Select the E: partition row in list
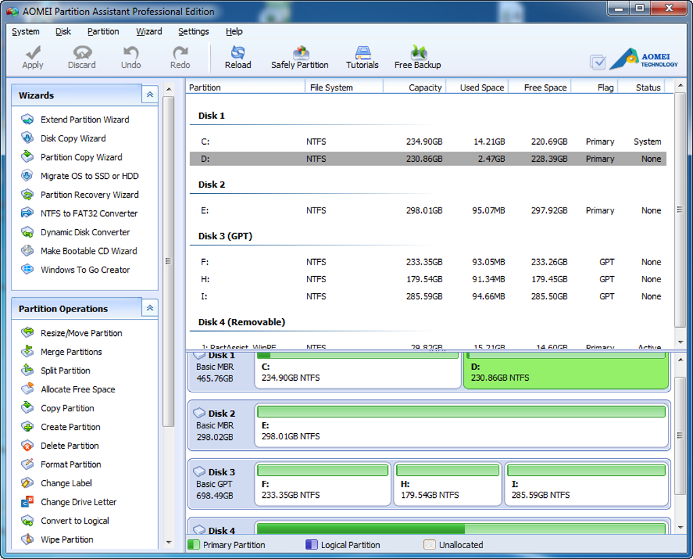This screenshot has width=693, height=559. click(x=427, y=211)
